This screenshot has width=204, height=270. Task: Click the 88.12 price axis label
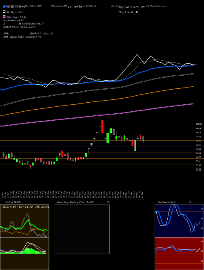(199, 149)
